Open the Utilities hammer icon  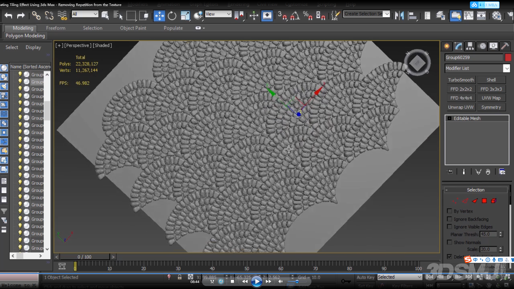click(505, 46)
